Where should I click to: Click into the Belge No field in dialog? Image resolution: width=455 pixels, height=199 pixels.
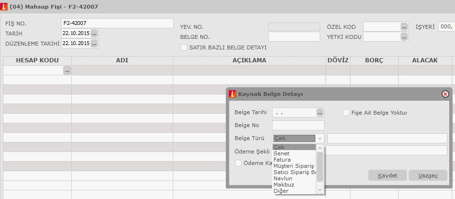(298, 126)
